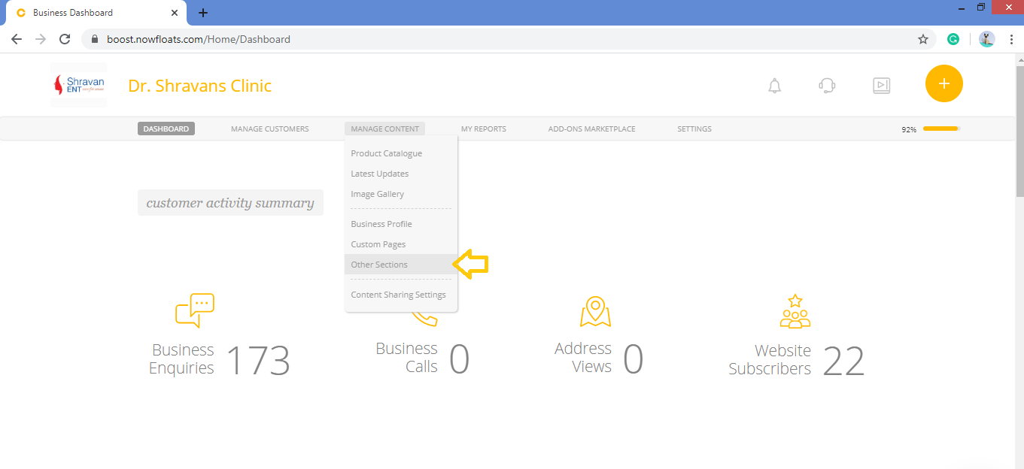Open the Chrome profile avatar
This screenshot has width=1024, height=469.
[x=987, y=39]
